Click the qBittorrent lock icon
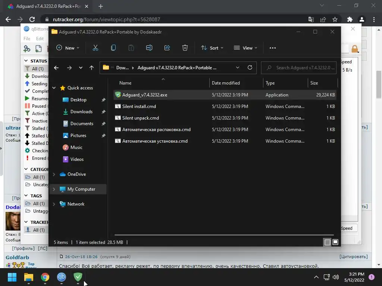Image resolution: width=382 pixels, height=286 pixels. pyautogui.click(x=355, y=49)
